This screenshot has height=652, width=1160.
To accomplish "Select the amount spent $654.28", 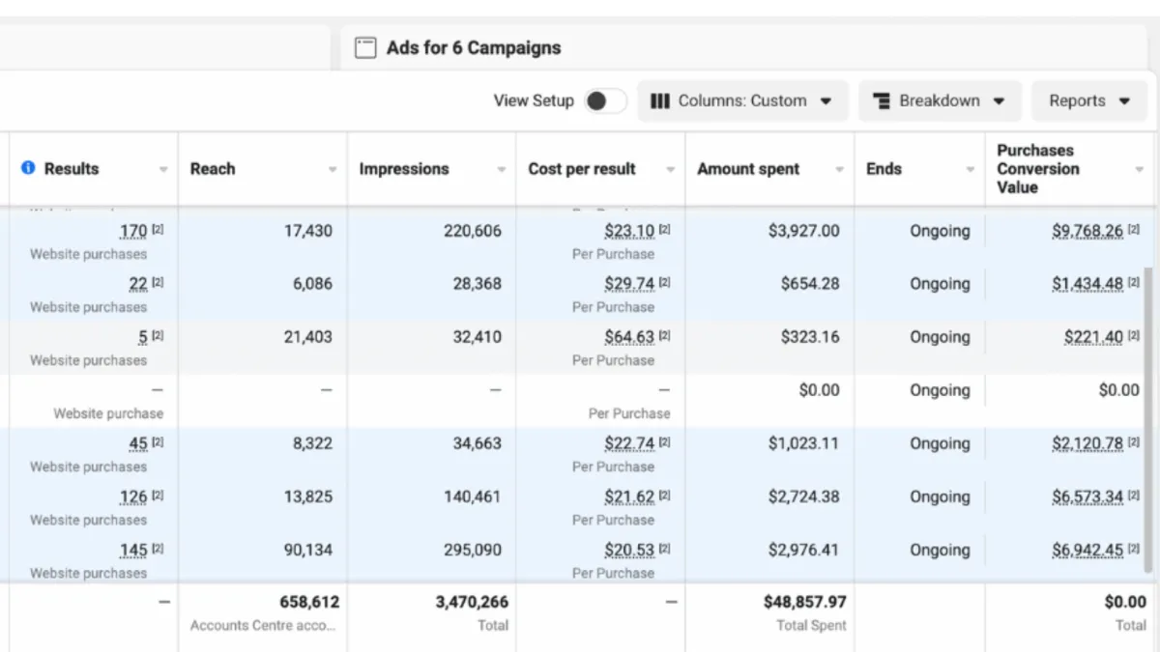I will [810, 284].
